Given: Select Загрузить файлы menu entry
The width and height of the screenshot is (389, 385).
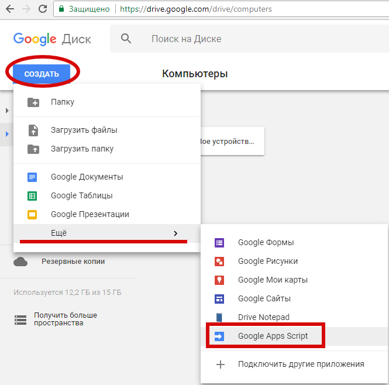Looking at the screenshot, I should pyautogui.click(x=107, y=130).
